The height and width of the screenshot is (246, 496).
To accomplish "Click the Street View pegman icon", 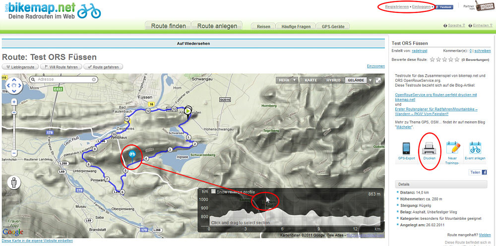I will [x=13, y=180].
